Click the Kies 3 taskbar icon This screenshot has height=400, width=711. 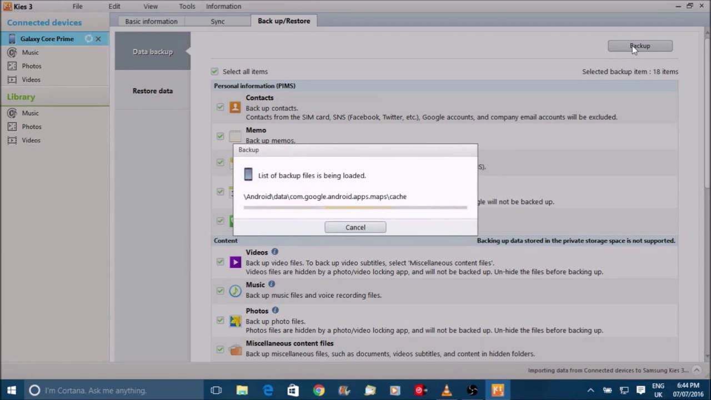(x=498, y=391)
